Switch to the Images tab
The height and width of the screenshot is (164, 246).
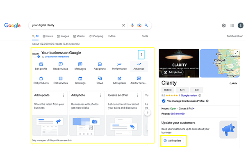coord(63,36)
